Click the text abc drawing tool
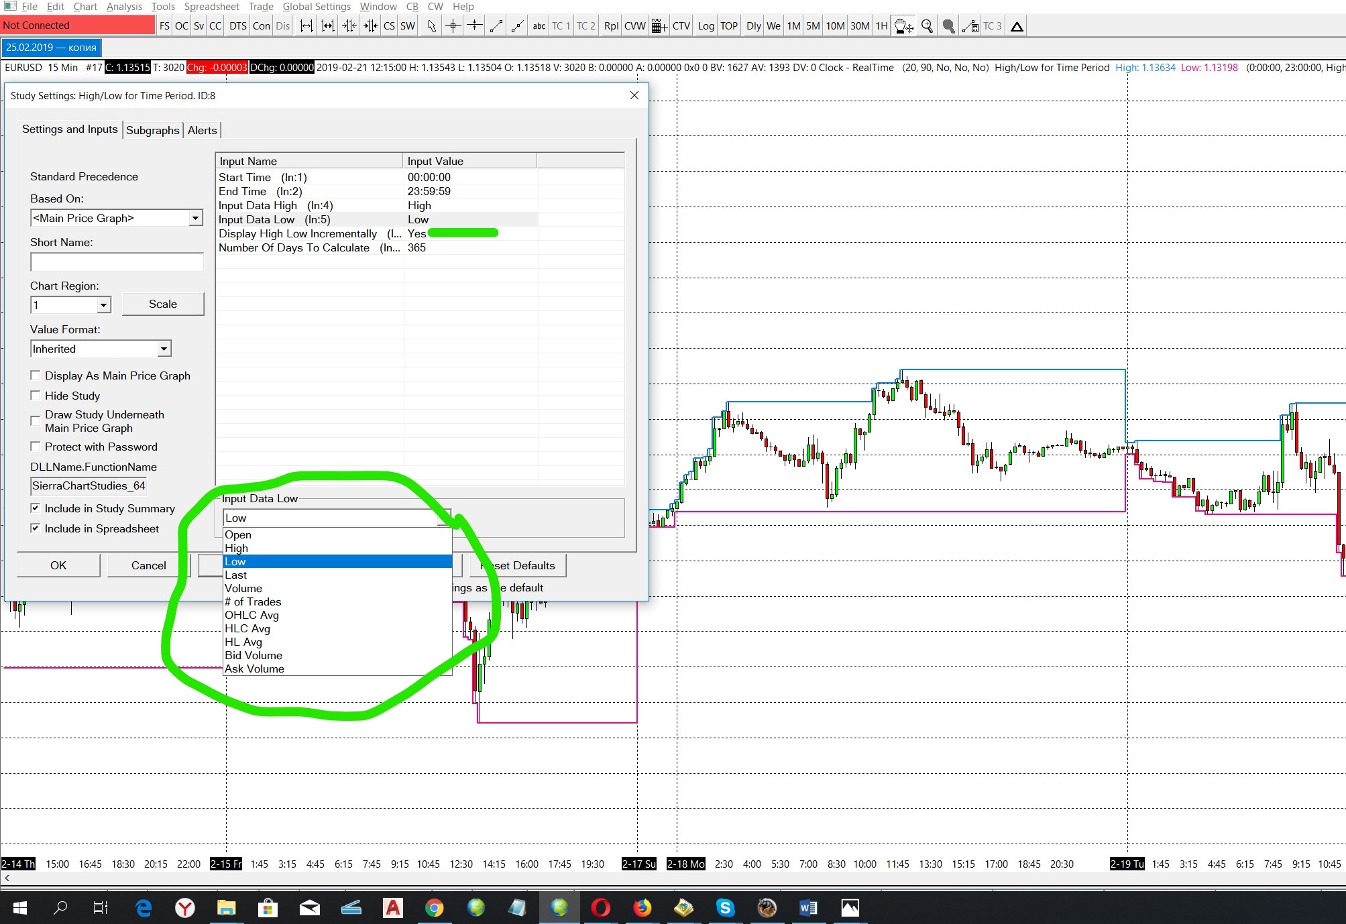The width and height of the screenshot is (1346, 924). coord(539,26)
